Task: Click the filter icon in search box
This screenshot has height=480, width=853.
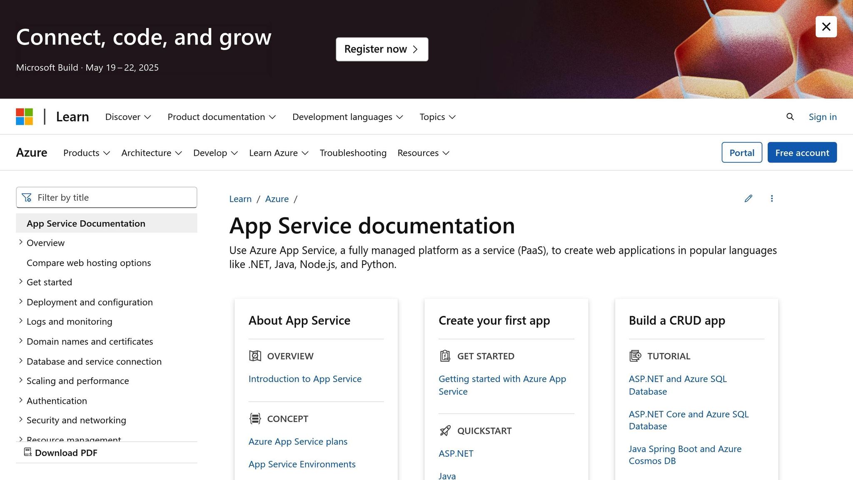Action: tap(27, 197)
